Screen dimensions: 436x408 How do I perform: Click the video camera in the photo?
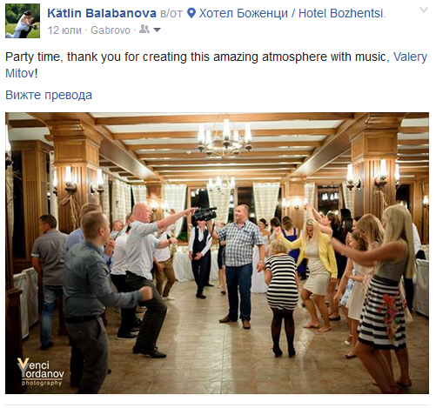(205, 214)
